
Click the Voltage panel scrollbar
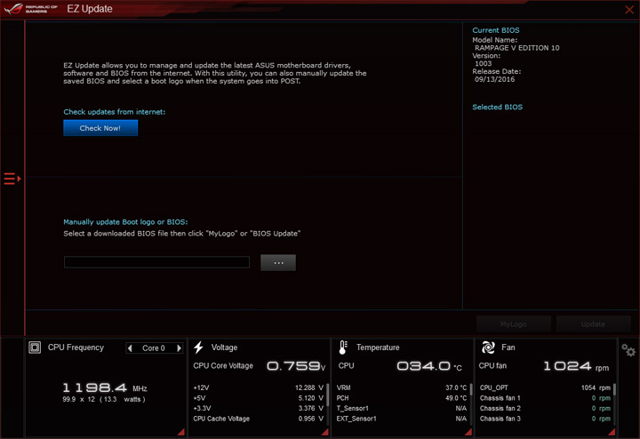(328, 394)
